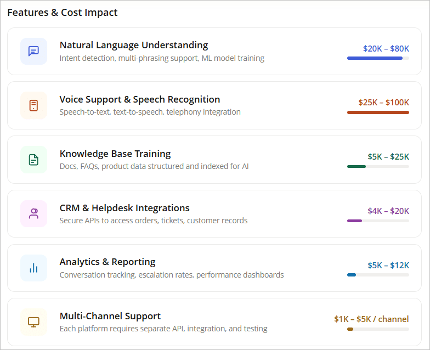Click the brown per-channel cost bar
The width and height of the screenshot is (430, 350).
(378, 329)
